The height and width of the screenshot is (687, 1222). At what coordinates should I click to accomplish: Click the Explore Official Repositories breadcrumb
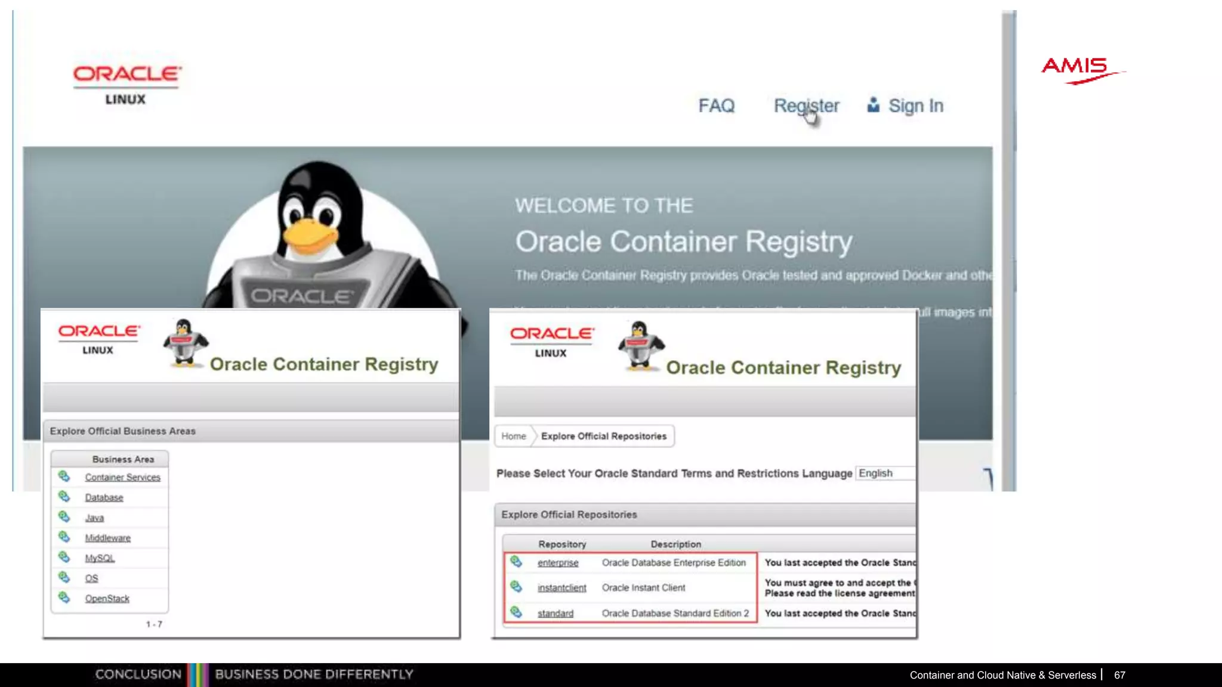[604, 437]
